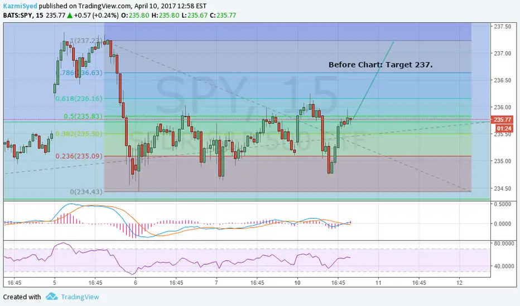520x306 pixels.
Task: Click the high price value H:235.80
Action: [x=165, y=15]
